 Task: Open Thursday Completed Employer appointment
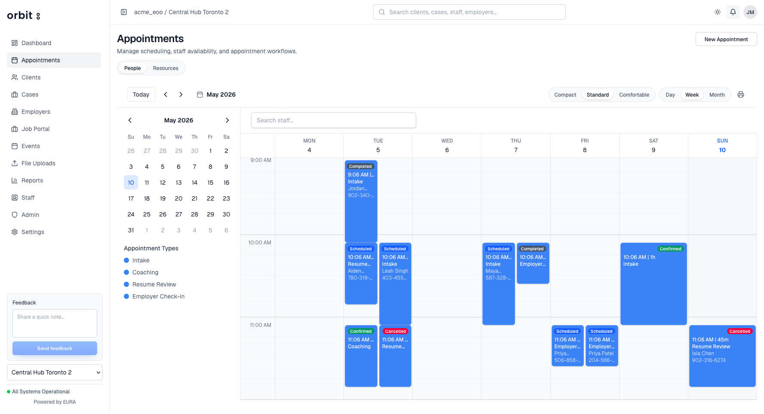pyautogui.click(x=533, y=263)
